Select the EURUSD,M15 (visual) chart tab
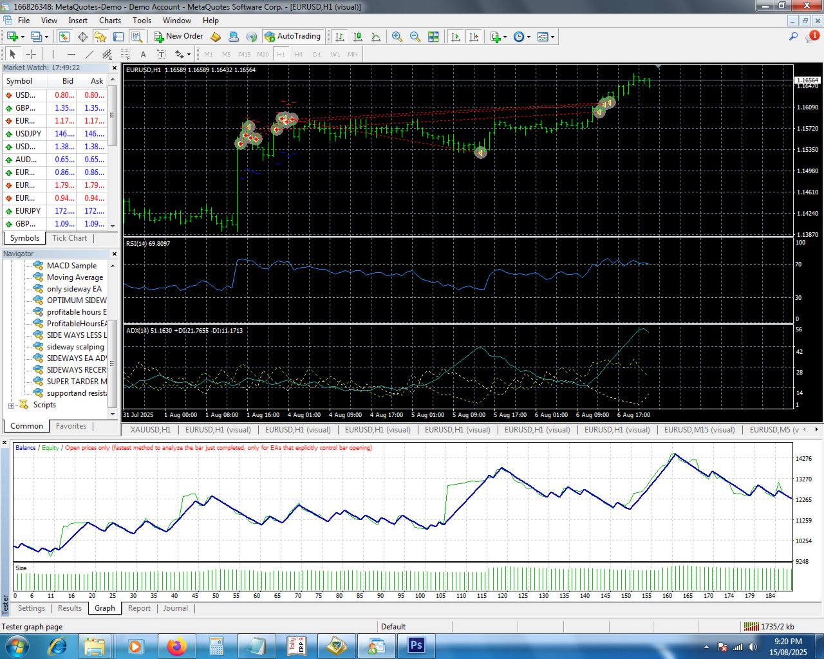The width and height of the screenshot is (824, 659). coord(700,429)
